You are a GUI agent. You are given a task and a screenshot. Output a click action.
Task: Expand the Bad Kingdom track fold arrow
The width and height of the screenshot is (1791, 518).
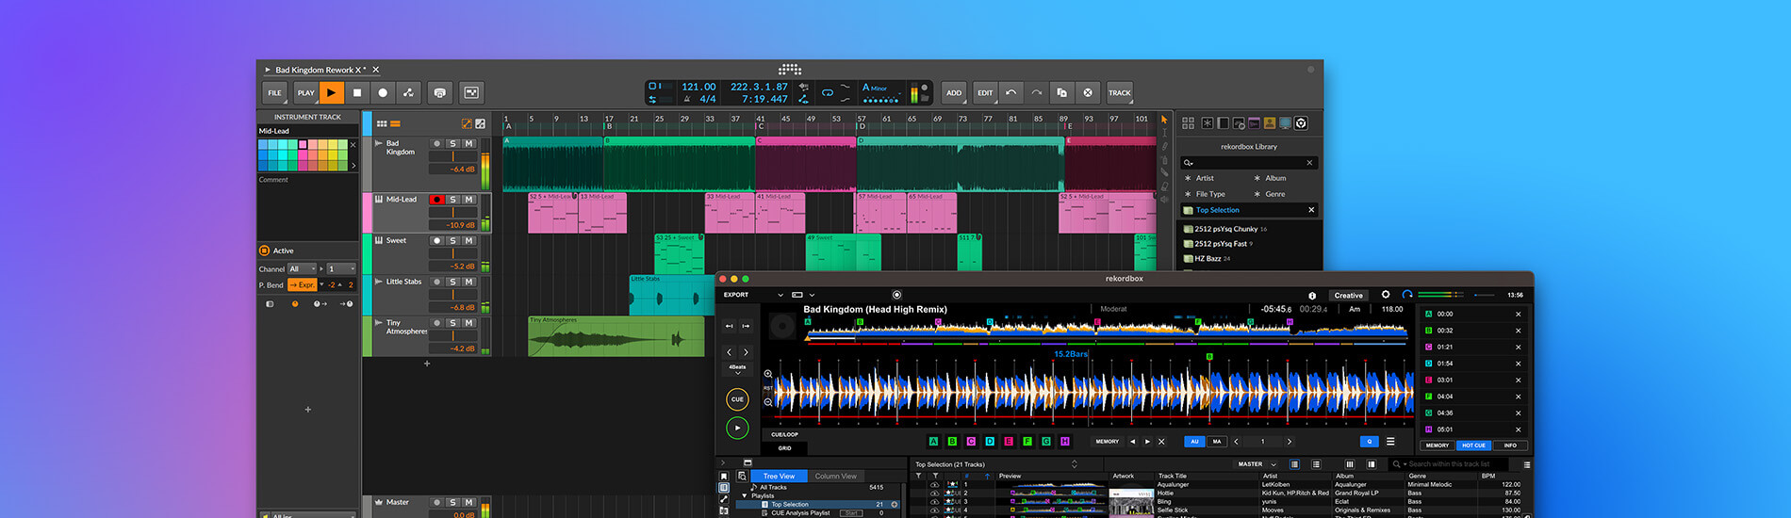pos(379,144)
